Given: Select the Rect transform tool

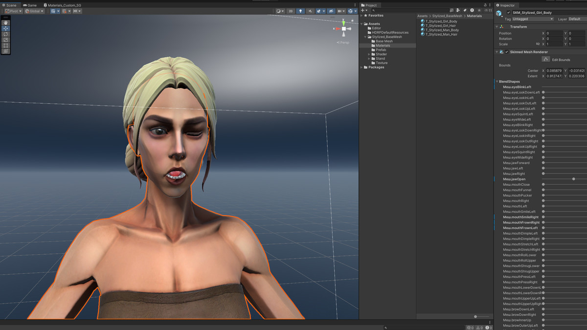Looking at the screenshot, I should [x=6, y=45].
